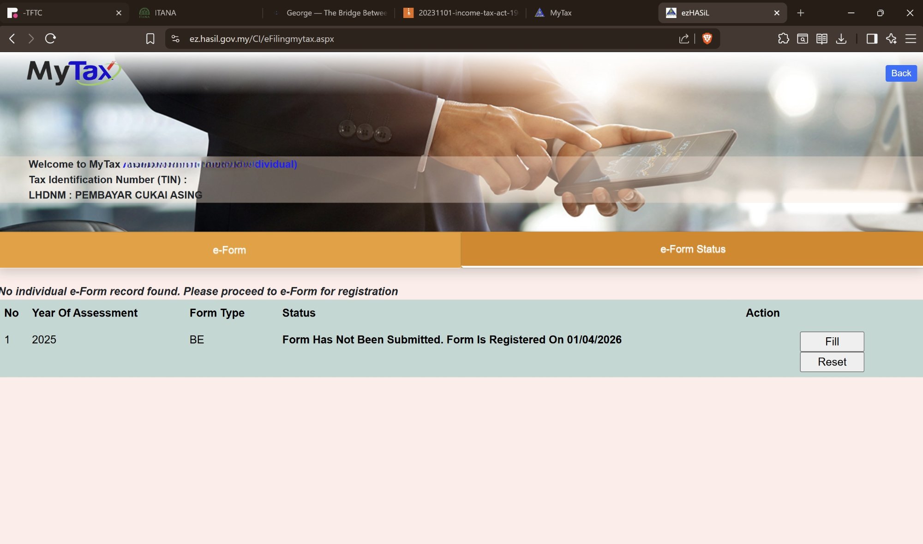Click the share page icon in address bar
923x544 pixels.
tap(684, 39)
